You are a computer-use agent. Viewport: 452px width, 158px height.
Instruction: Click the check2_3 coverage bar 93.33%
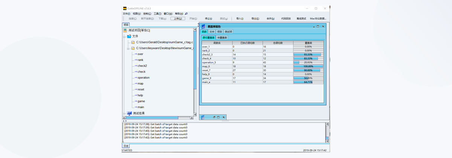click(308, 55)
